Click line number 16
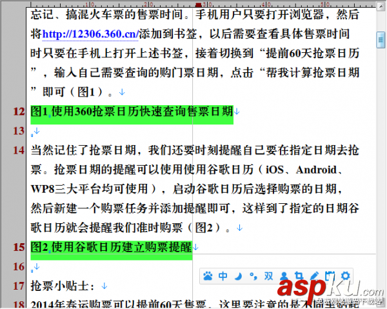Screen dimensions: 387x309 19,267
